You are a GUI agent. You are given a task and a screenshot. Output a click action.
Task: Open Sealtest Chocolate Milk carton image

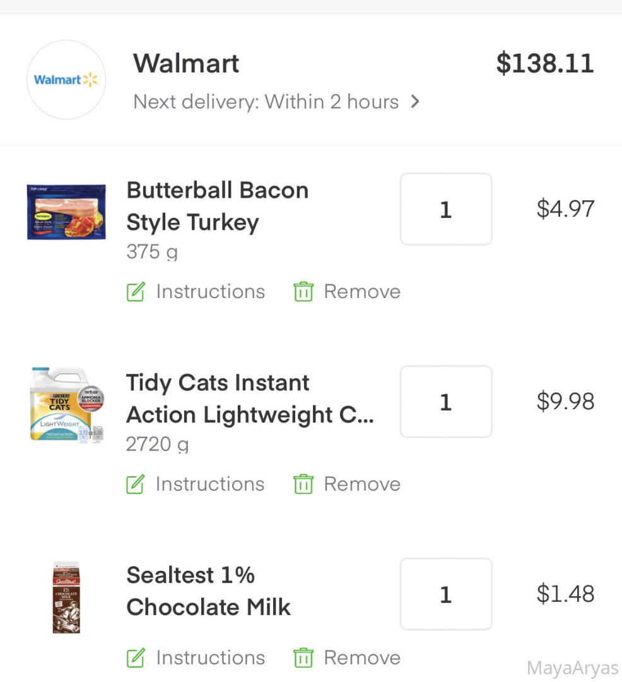(x=66, y=597)
